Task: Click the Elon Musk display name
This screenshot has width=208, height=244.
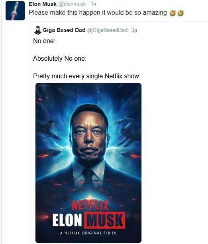Action: point(43,4)
